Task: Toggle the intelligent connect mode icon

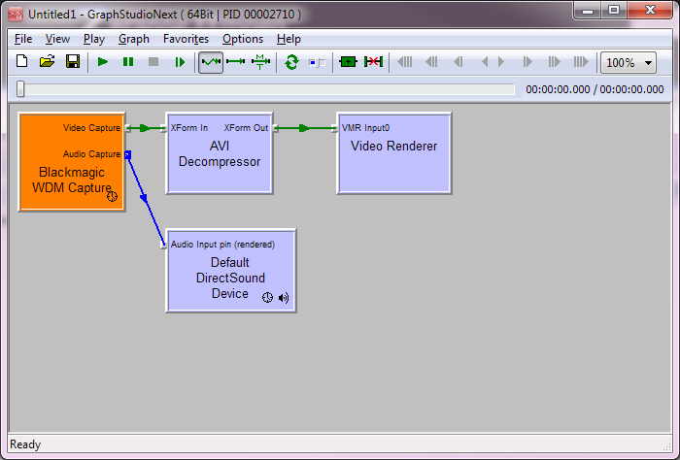Action: [x=211, y=62]
